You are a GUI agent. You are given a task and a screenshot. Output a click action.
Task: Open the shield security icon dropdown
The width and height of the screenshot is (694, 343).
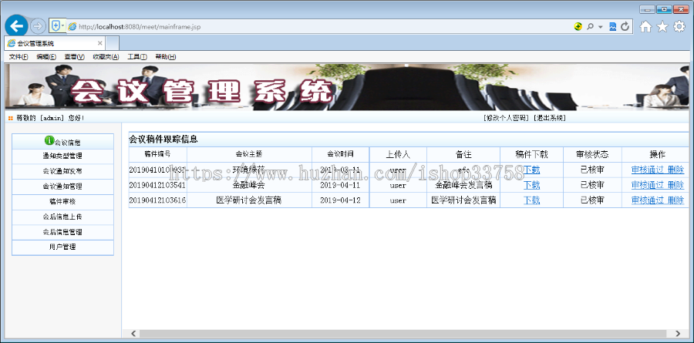[x=57, y=26]
